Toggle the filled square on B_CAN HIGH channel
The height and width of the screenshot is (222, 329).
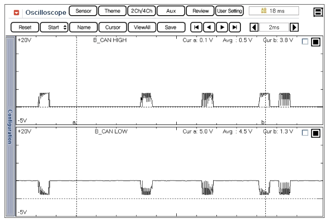point(316,42)
